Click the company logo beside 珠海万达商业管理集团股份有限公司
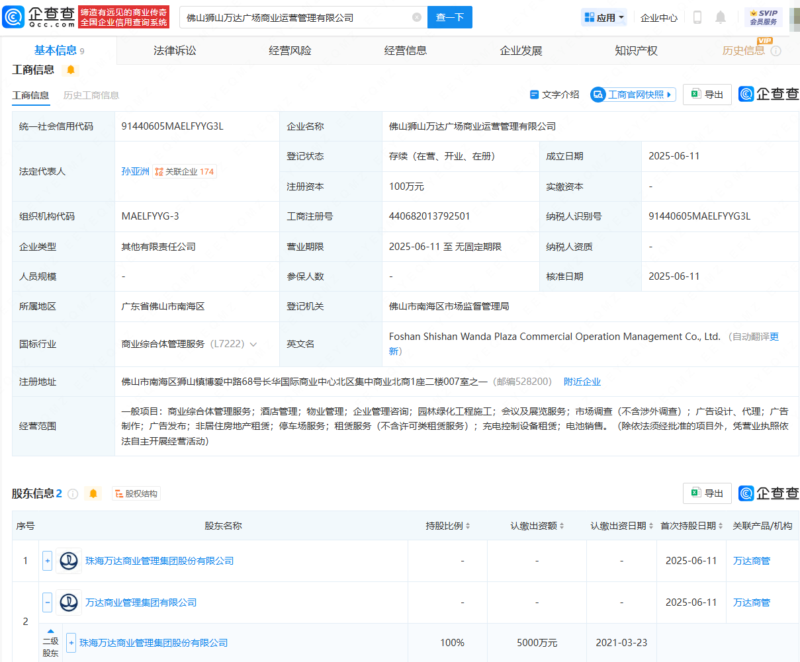 [69, 560]
